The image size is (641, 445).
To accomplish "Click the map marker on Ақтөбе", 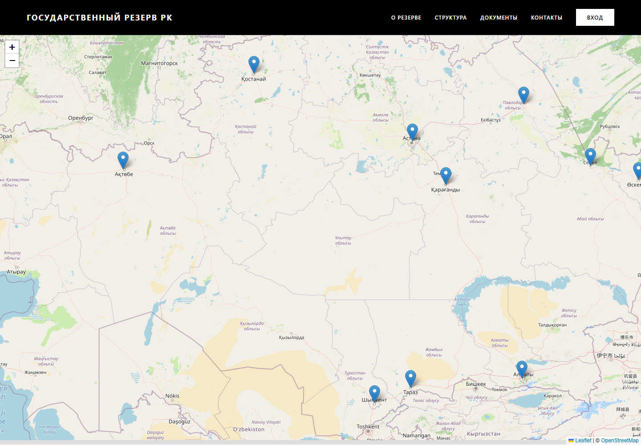I will pyautogui.click(x=123, y=160).
